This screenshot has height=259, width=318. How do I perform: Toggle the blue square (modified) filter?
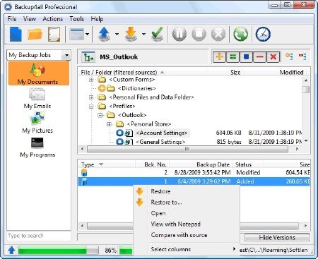(246, 56)
